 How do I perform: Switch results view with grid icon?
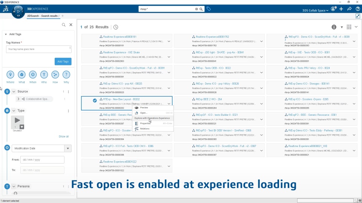click(x=349, y=27)
